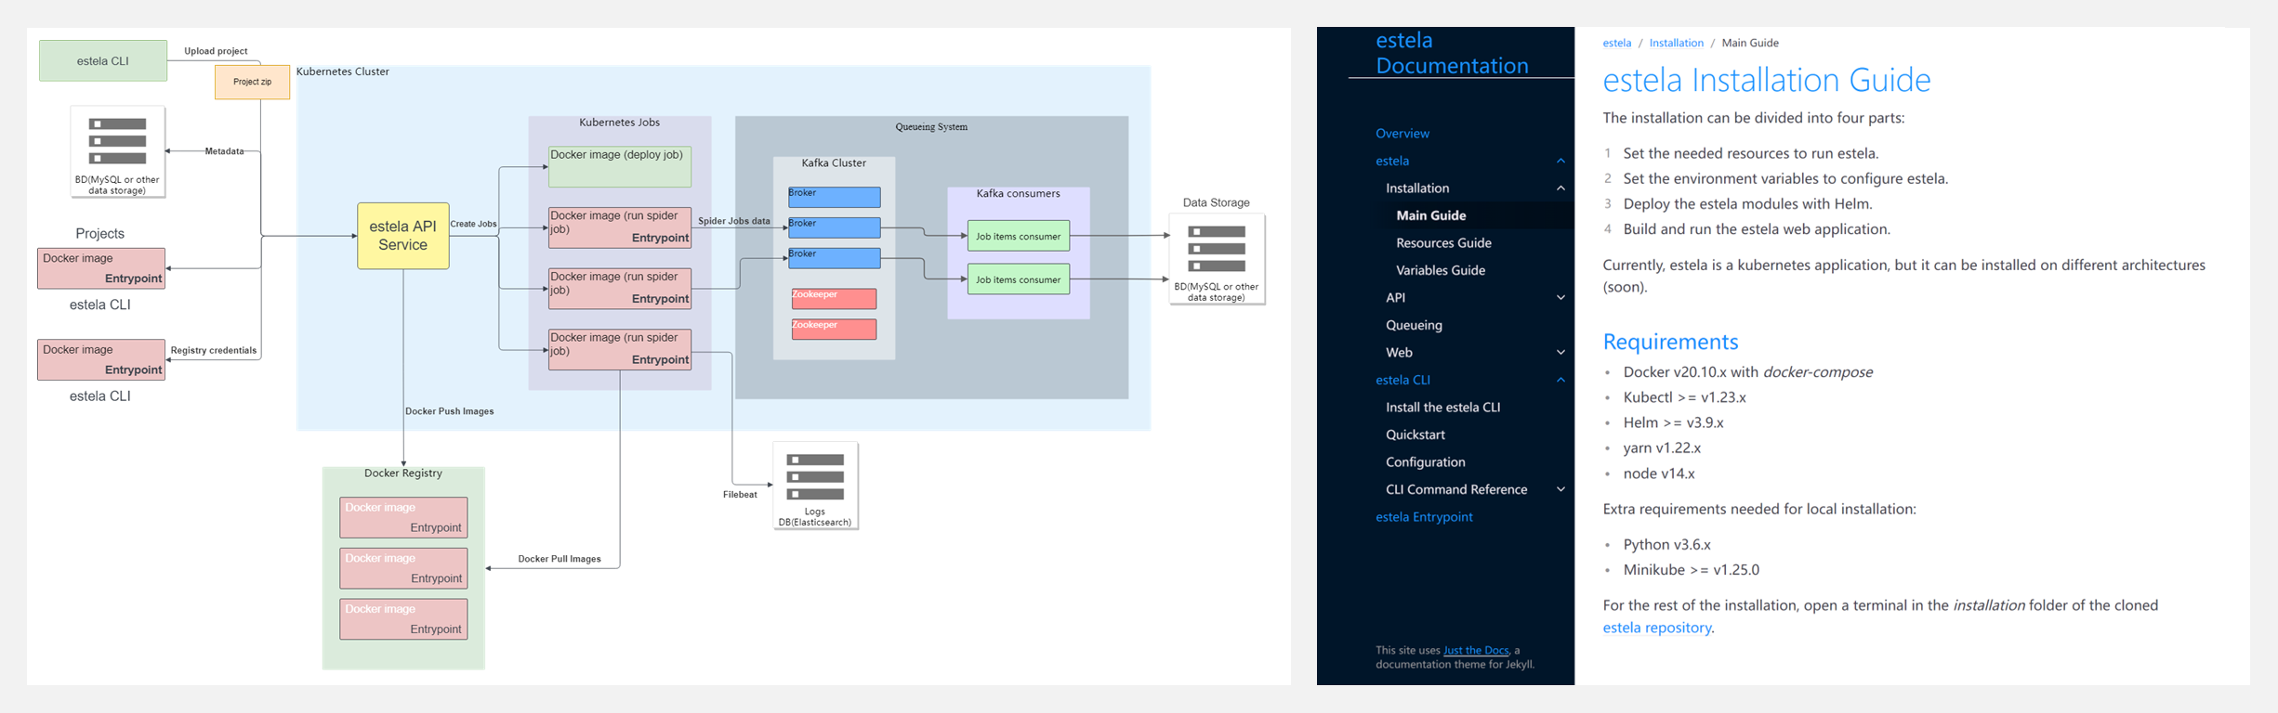Click the Queueing System label in diagram
Viewport: 2278px width, 713px height.
pyautogui.click(x=931, y=127)
